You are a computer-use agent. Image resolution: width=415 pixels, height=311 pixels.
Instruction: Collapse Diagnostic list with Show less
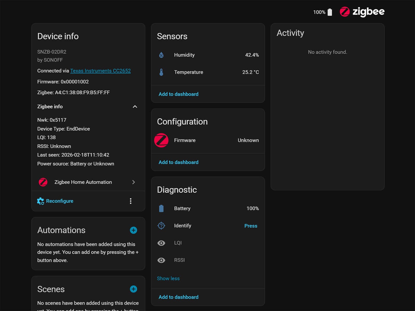(168, 278)
